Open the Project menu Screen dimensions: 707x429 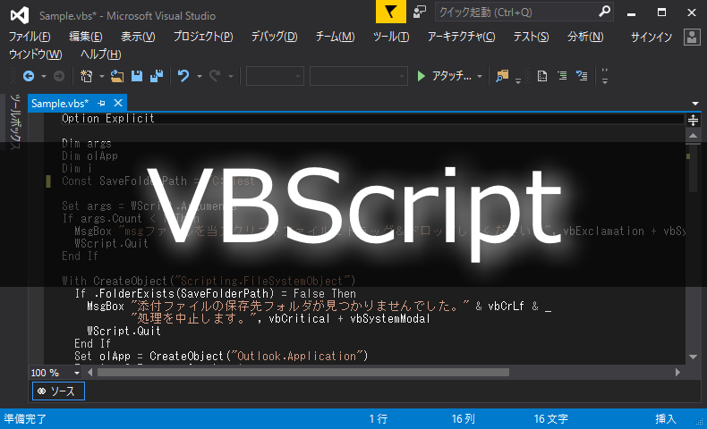tap(203, 37)
